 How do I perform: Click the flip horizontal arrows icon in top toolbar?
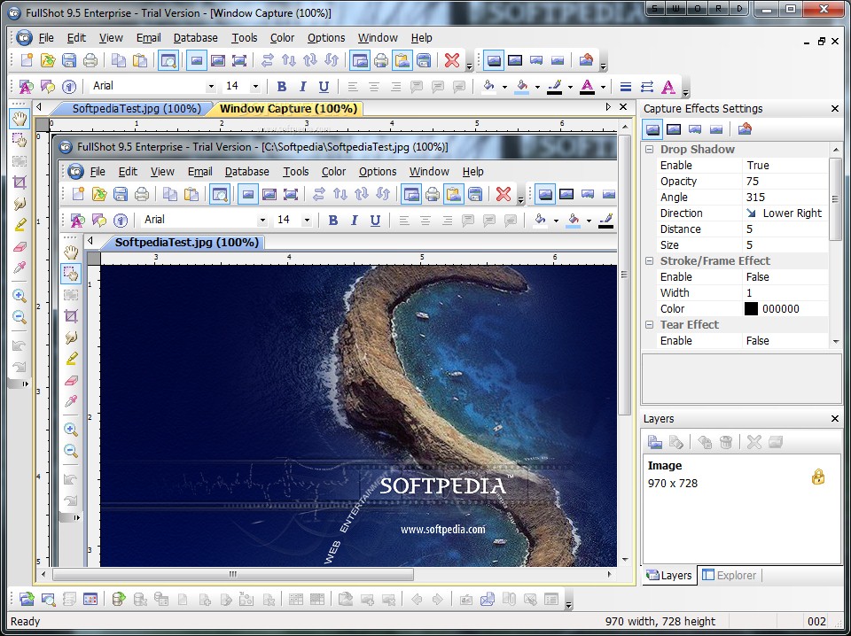tap(267, 60)
